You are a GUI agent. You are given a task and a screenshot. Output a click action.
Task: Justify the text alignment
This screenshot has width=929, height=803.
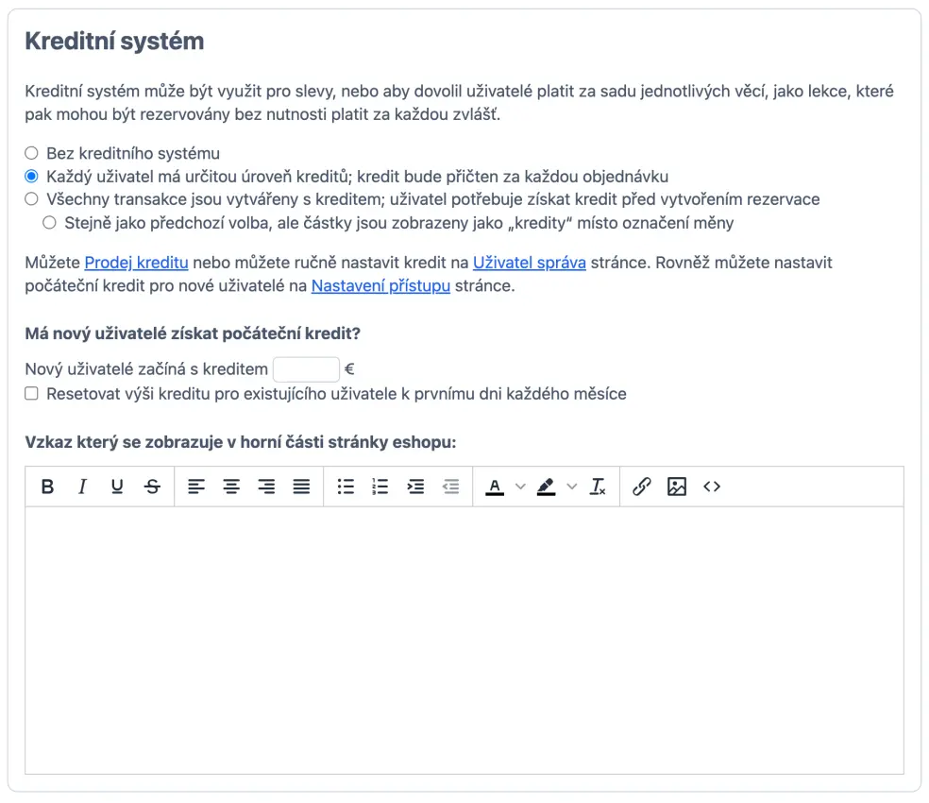[x=301, y=487]
